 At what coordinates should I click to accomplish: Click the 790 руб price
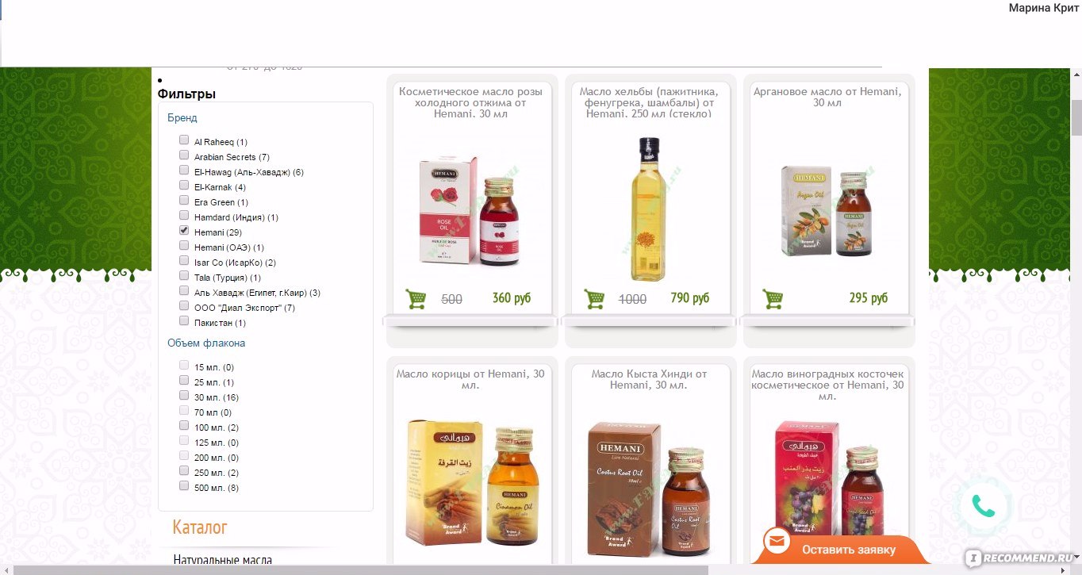pos(690,298)
